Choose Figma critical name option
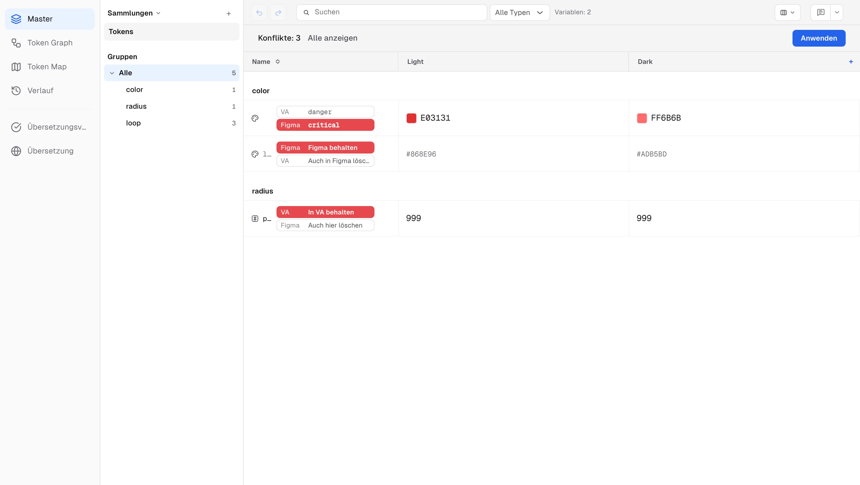Viewport: 860px width, 485px height. (325, 125)
